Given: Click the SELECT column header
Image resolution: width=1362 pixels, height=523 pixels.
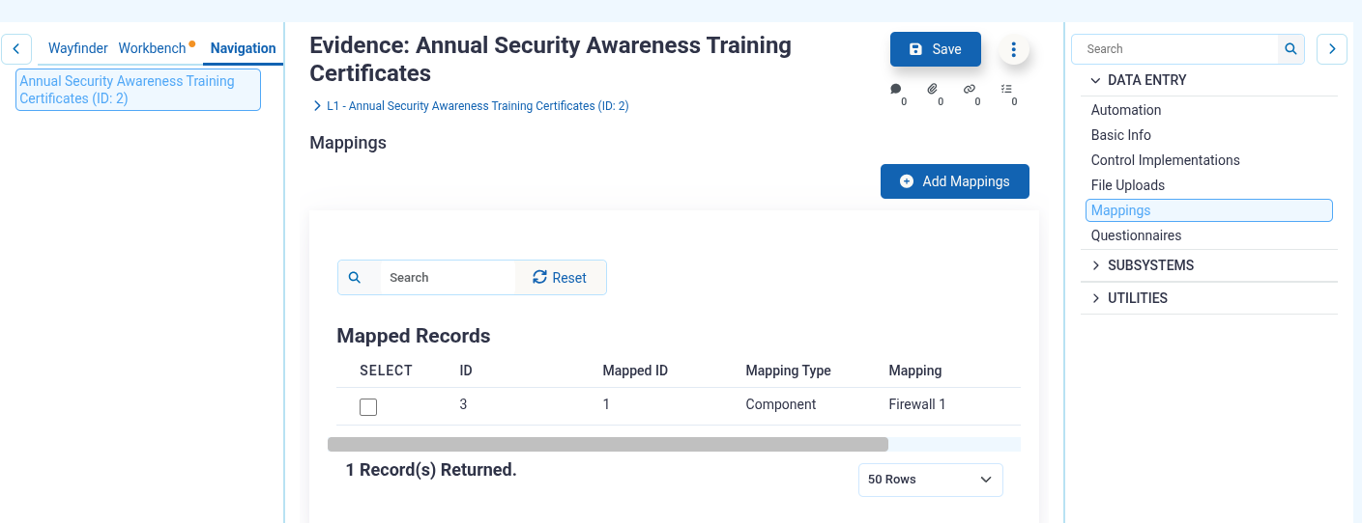Looking at the screenshot, I should [386, 371].
